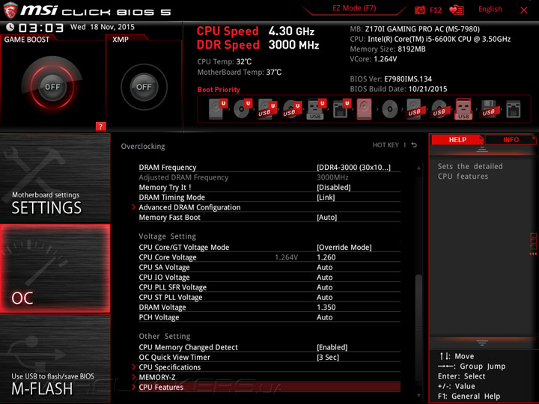Click the red question mark help icon
Screen dimensions: 539x404
[100, 126]
